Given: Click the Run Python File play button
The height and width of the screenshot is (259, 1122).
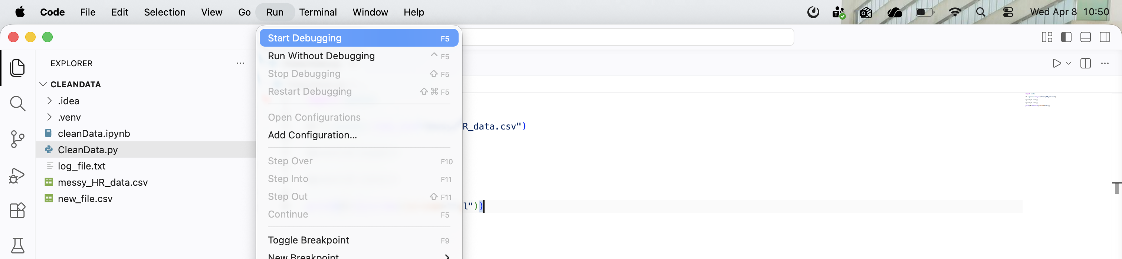Looking at the screenshot, I should pyautogui.click(x=1056, y=63).
